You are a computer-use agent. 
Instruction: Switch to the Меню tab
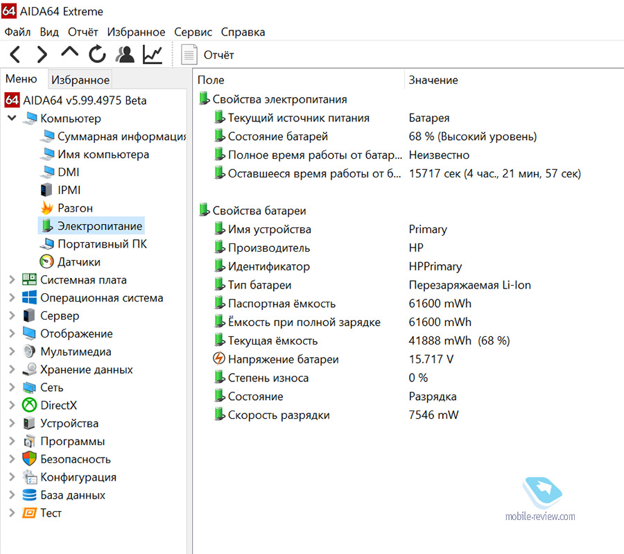point(21,79)
